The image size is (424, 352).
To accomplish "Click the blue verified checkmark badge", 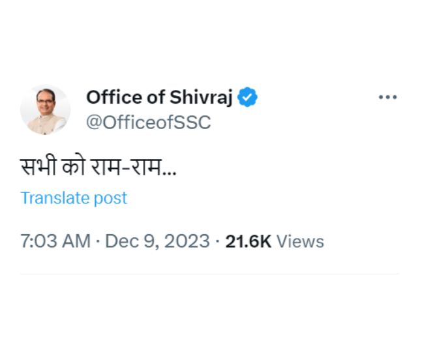I will click(247, 98).
